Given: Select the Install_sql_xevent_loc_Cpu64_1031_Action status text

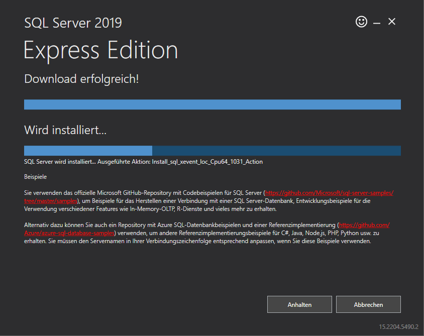Looking at the screenshot, I should coord(207,162).
